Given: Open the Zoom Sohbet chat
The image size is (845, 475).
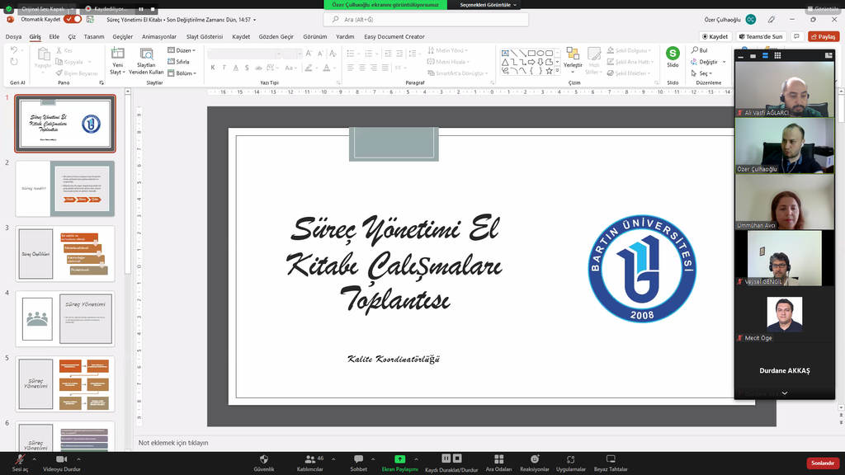Looking at the screenshot, I should coord(358,463).
